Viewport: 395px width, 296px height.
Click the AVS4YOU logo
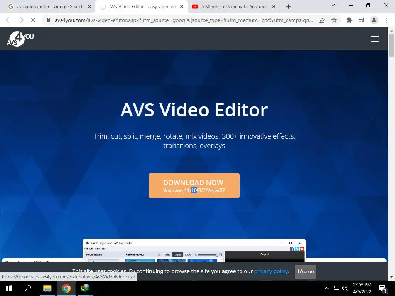pos(20,39)
